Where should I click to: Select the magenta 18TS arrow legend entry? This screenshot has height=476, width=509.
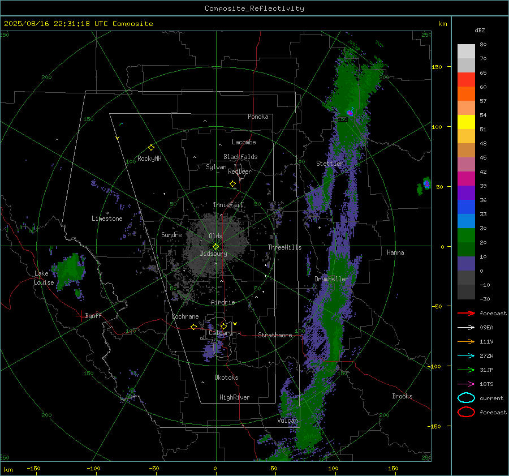466,384
